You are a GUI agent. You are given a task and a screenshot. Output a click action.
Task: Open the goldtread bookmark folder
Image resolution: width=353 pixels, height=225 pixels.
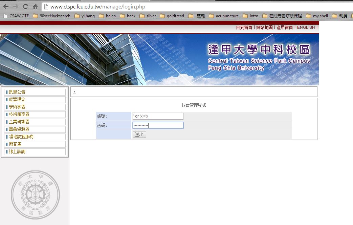pyautogui.click(x=172, y=16)
